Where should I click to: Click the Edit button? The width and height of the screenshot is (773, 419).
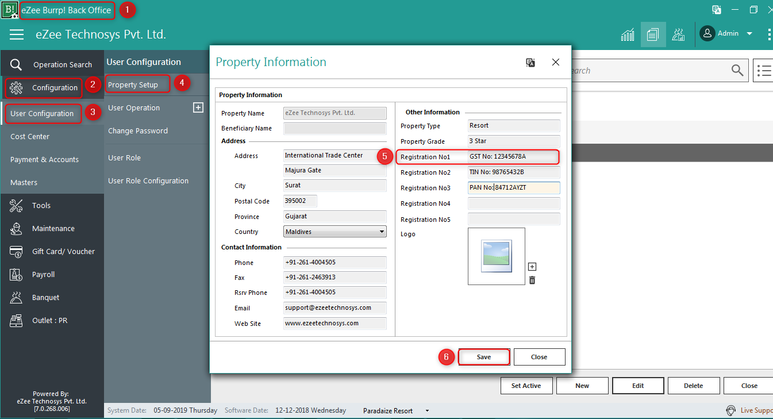638,386
